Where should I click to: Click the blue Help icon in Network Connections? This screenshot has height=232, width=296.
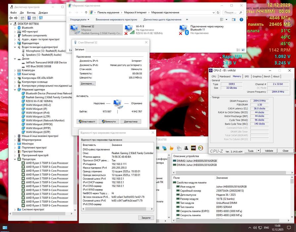(x=241, y=20)
